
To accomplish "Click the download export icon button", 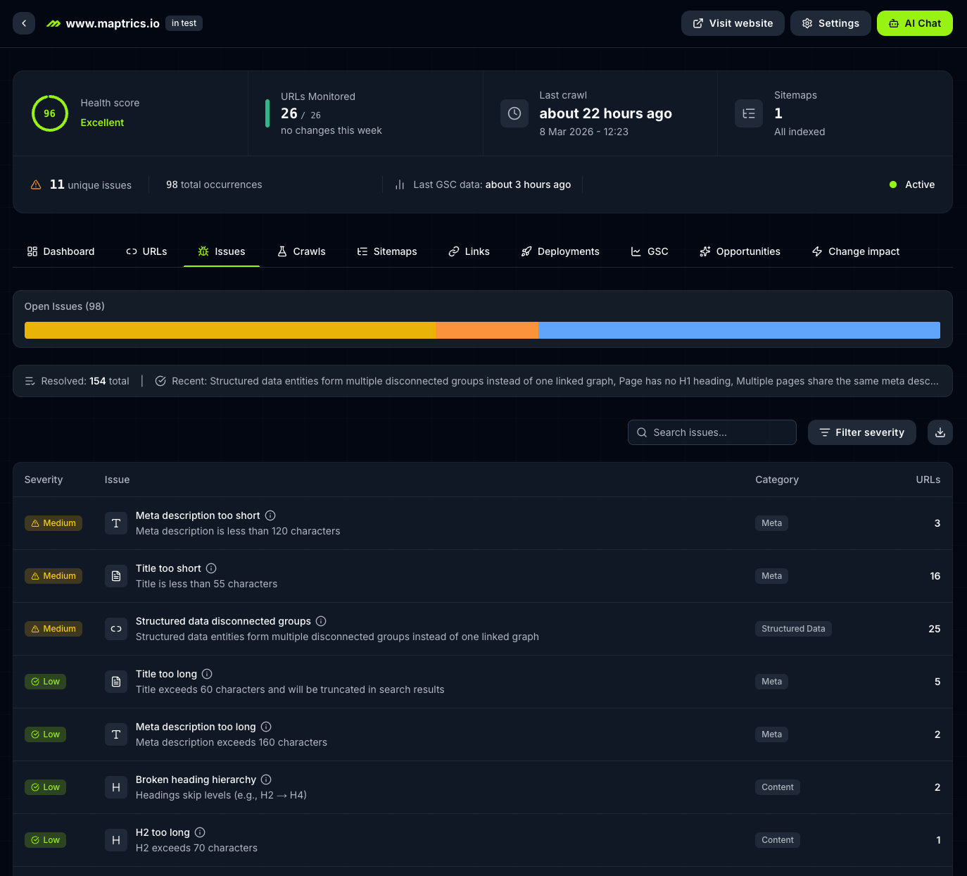I will click(940, 432).
